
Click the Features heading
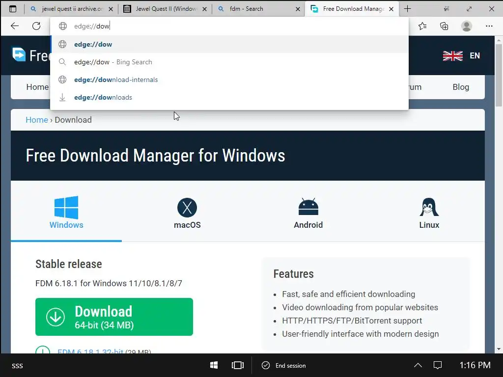click(x=294, y=274)
